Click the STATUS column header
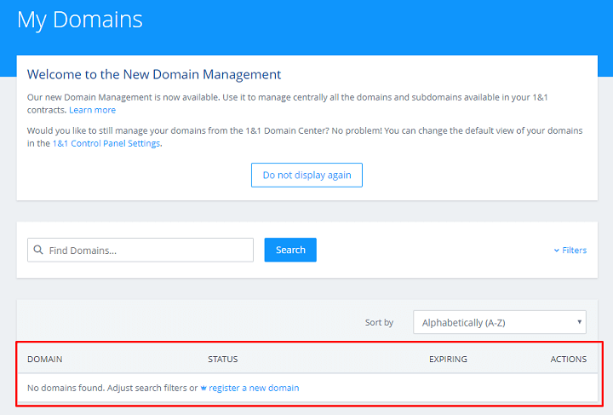 (223, 360)
